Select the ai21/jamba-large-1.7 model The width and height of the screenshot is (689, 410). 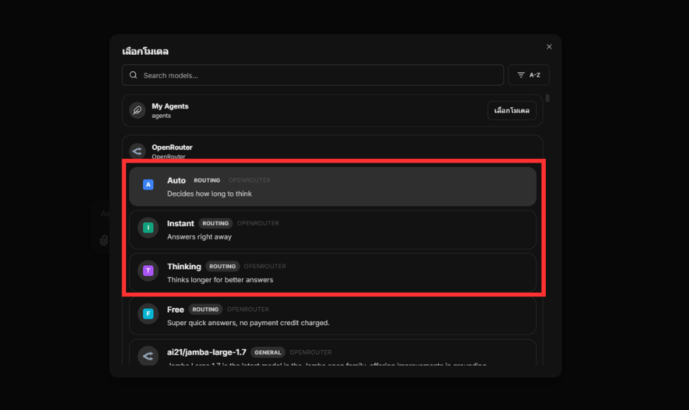pos(332,352)
